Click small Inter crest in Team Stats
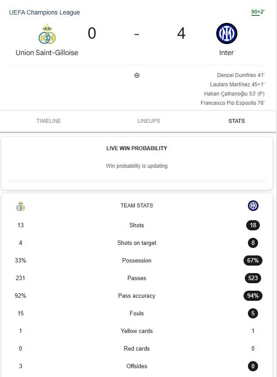Image resolution: width=277 pixels, height=377 pixels. (253, 206)
